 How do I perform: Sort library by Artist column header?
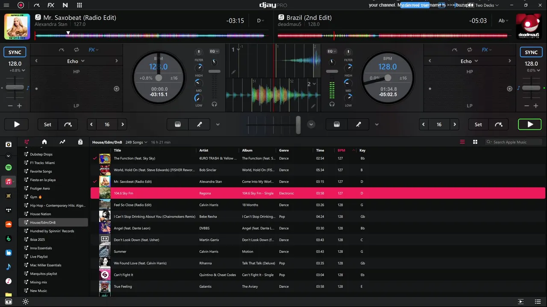204,150
